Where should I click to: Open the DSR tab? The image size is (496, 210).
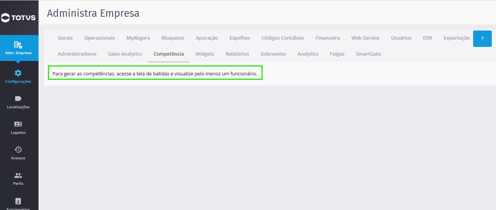(428, 38)
